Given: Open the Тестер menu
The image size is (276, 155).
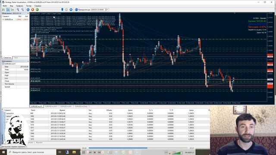Looking at the screenshot, I should tap(29, 6).
